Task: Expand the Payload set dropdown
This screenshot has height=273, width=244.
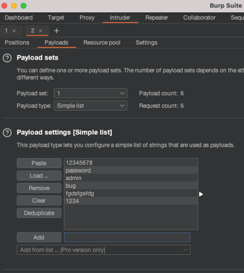Action: coord(90,93)
